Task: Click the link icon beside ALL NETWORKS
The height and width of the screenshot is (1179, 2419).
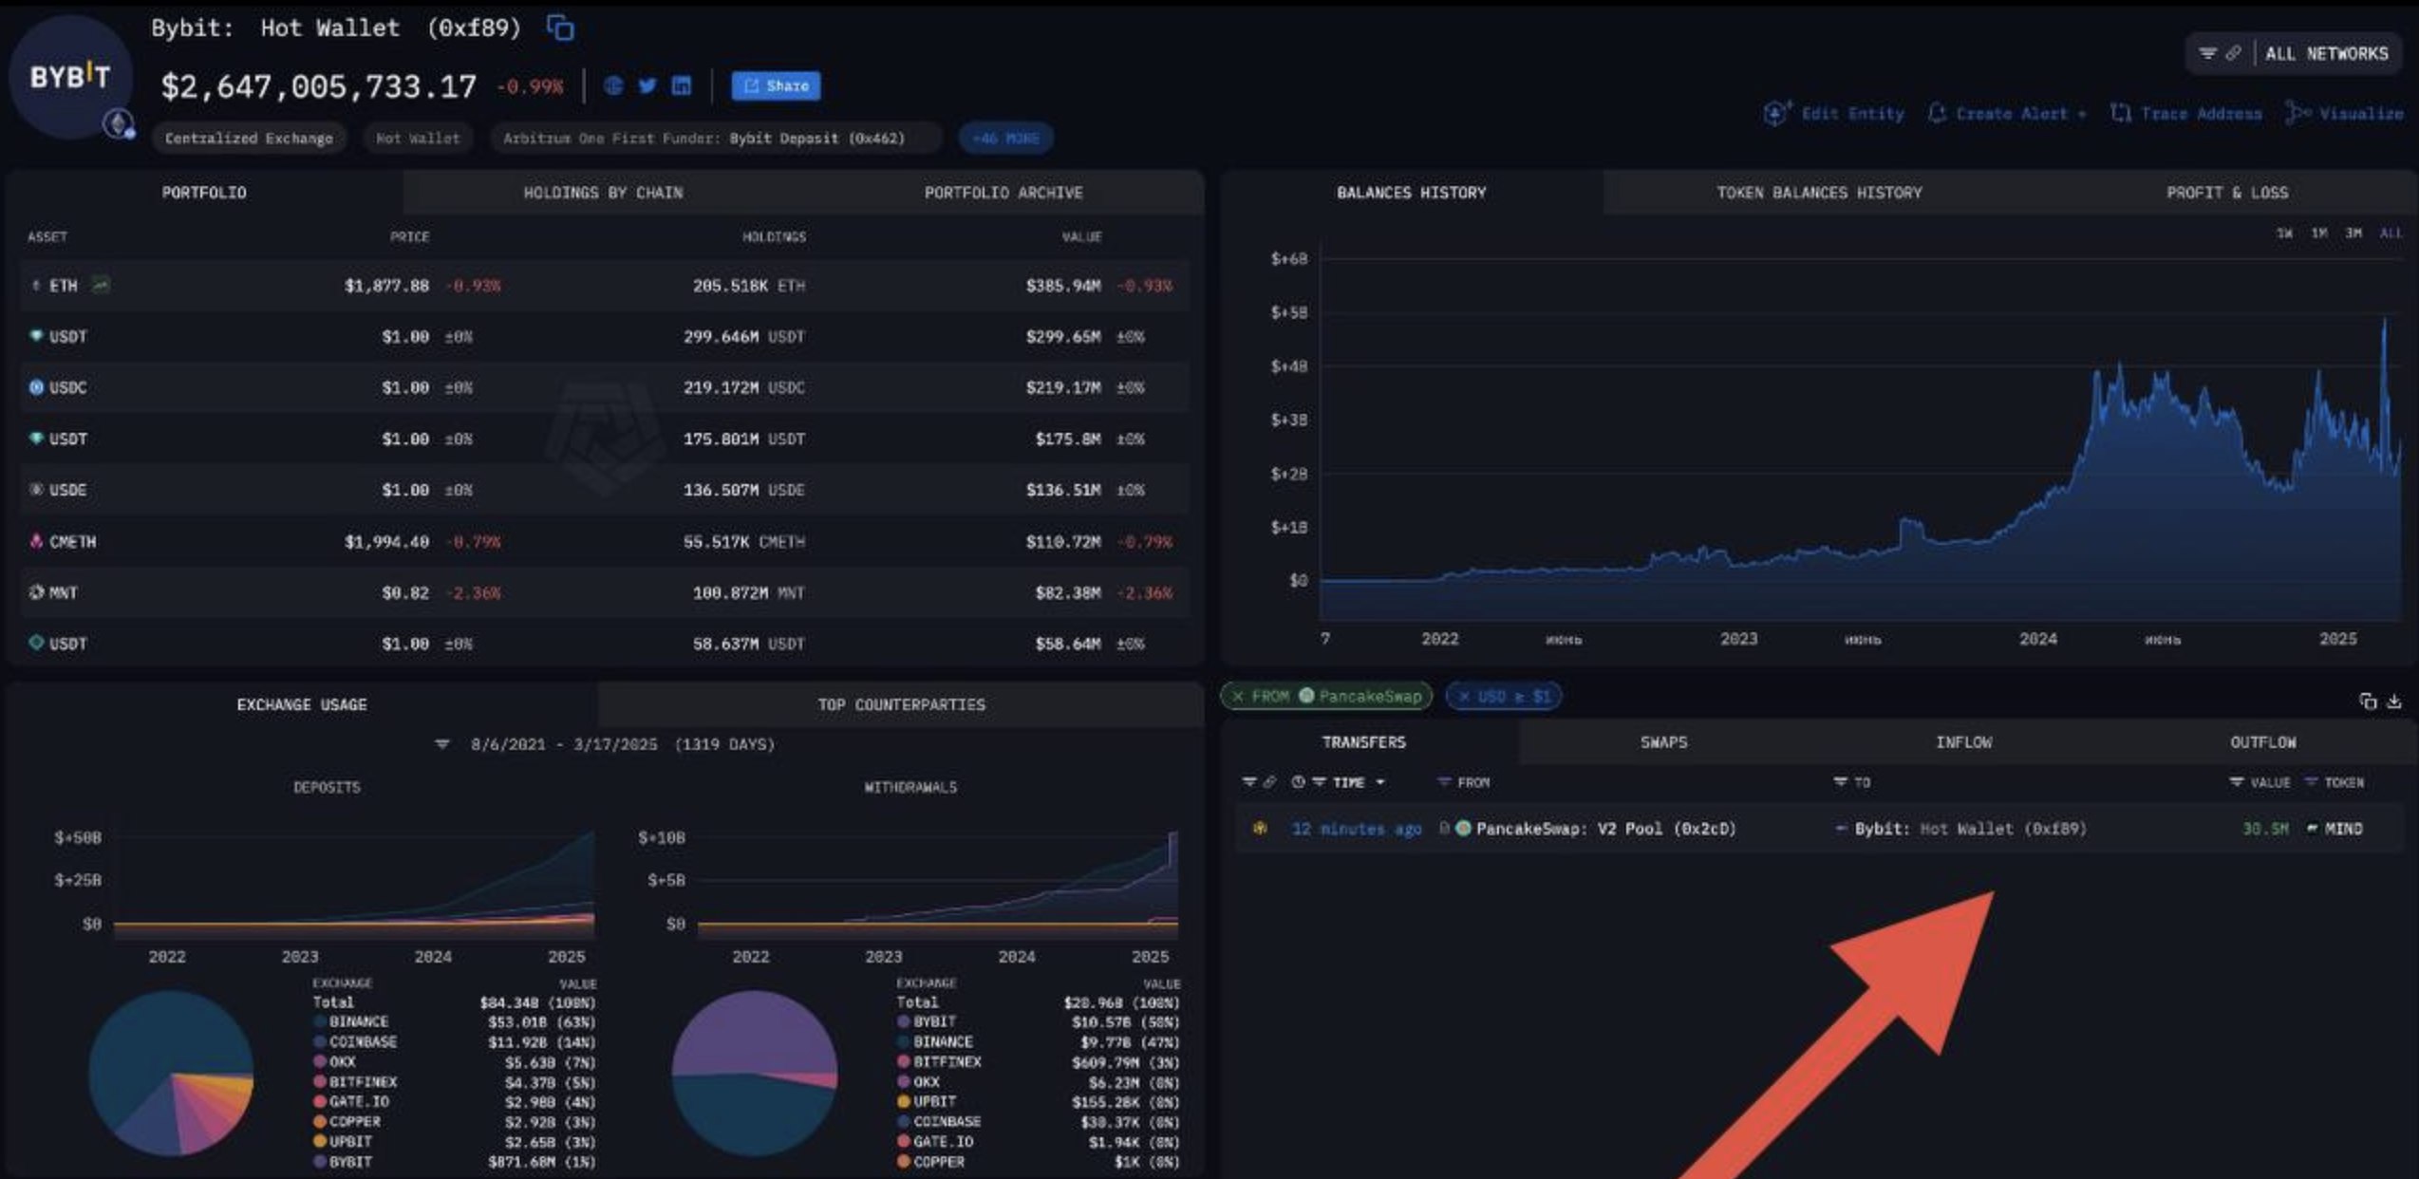Action: pyautogui.click(x=2233, y=53)
